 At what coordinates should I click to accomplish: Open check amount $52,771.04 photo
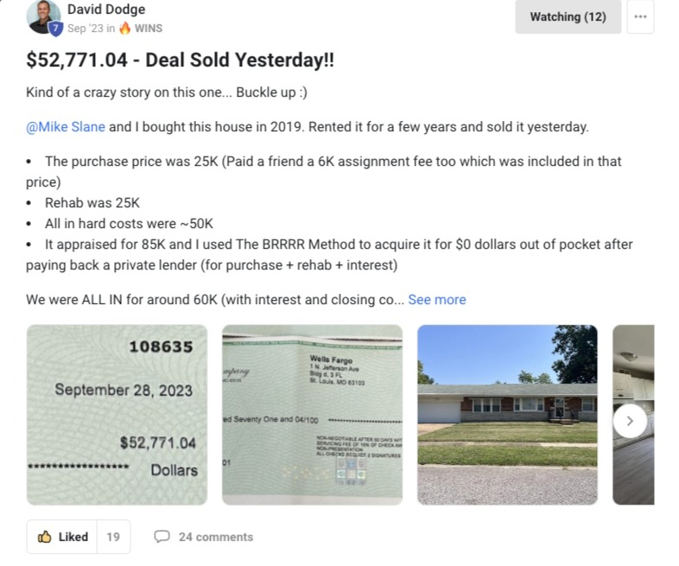[117, 415]
